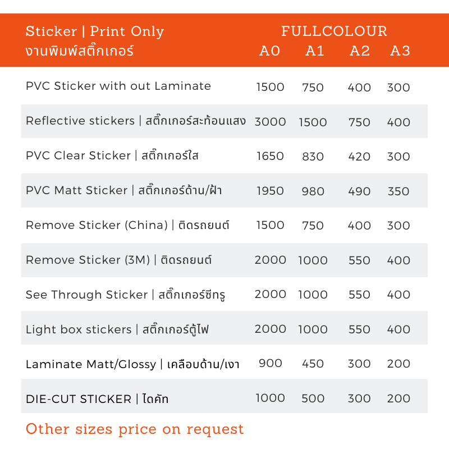Click the A2 size column header
The width and height of the screenshot is (449, 449).
(x=360, y=51)
